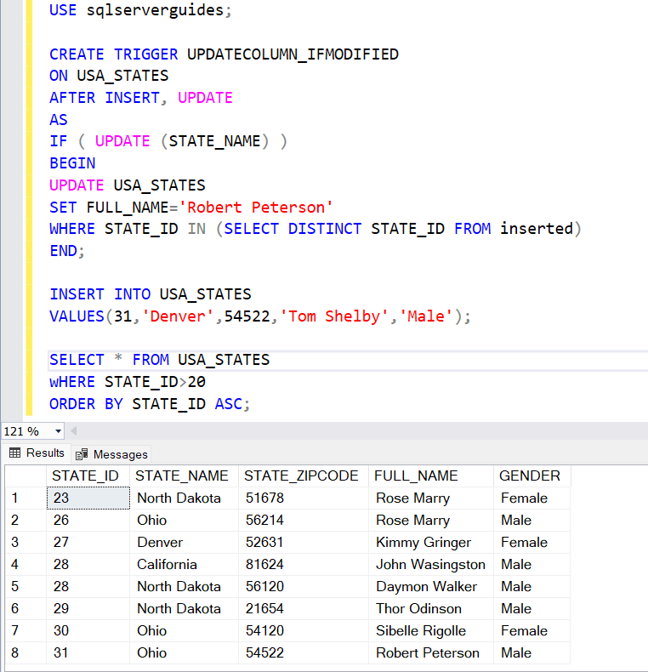Image resolution: width=648 pixels, height=672 pixels.
Task: Switch to the Results tab
Action: tap(37, 453)
